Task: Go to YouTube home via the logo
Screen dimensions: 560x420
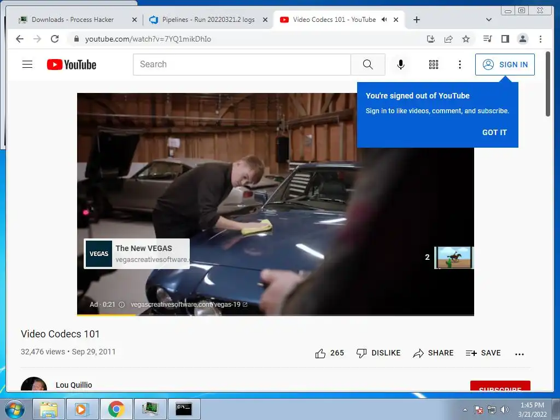Action: pos(72,65)
